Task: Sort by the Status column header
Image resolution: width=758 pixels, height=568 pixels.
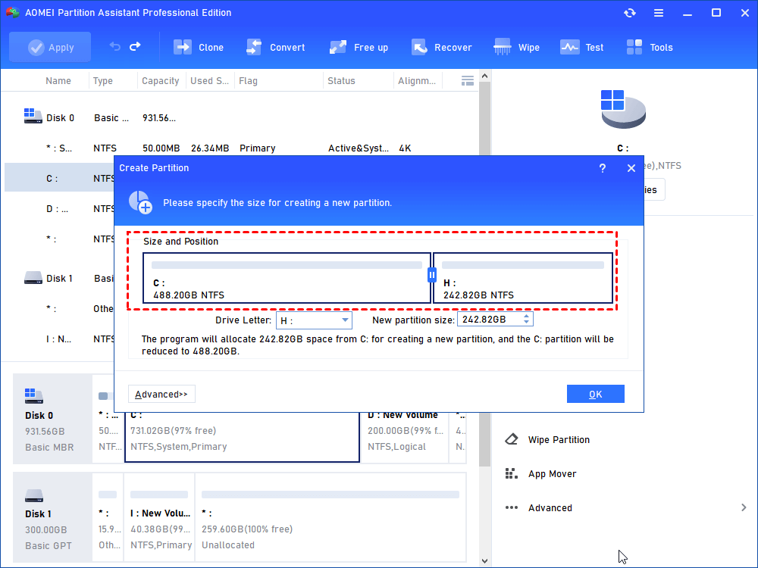Action: pos(341,81)
